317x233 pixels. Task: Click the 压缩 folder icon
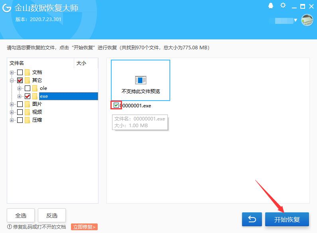click(x=27, y=120)
